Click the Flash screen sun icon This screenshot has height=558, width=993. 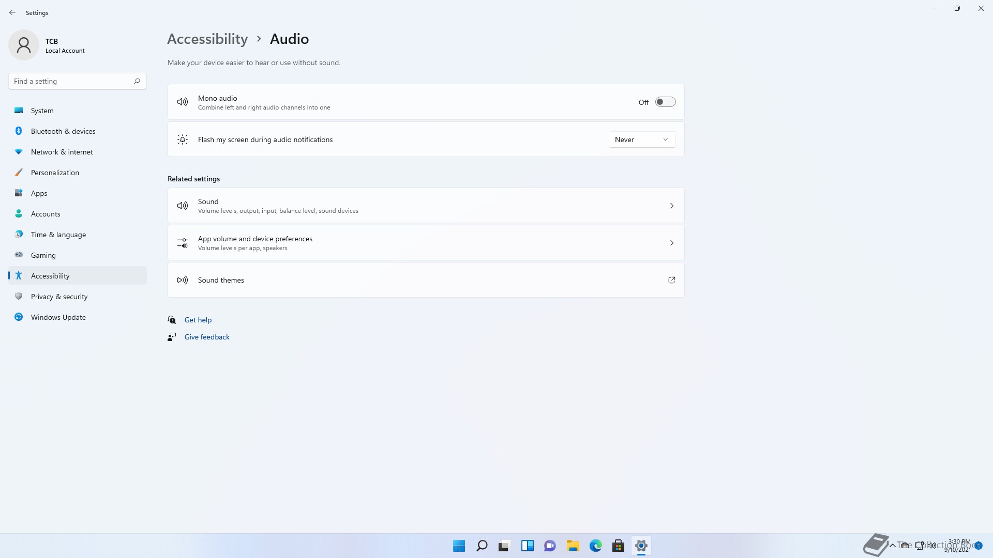point(183,139)
